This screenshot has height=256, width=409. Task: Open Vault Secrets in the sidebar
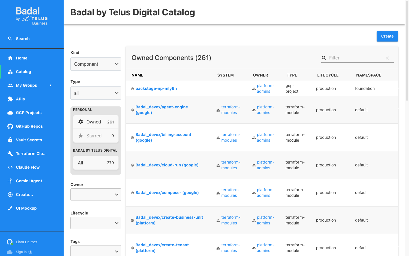(x=32, y=140)
